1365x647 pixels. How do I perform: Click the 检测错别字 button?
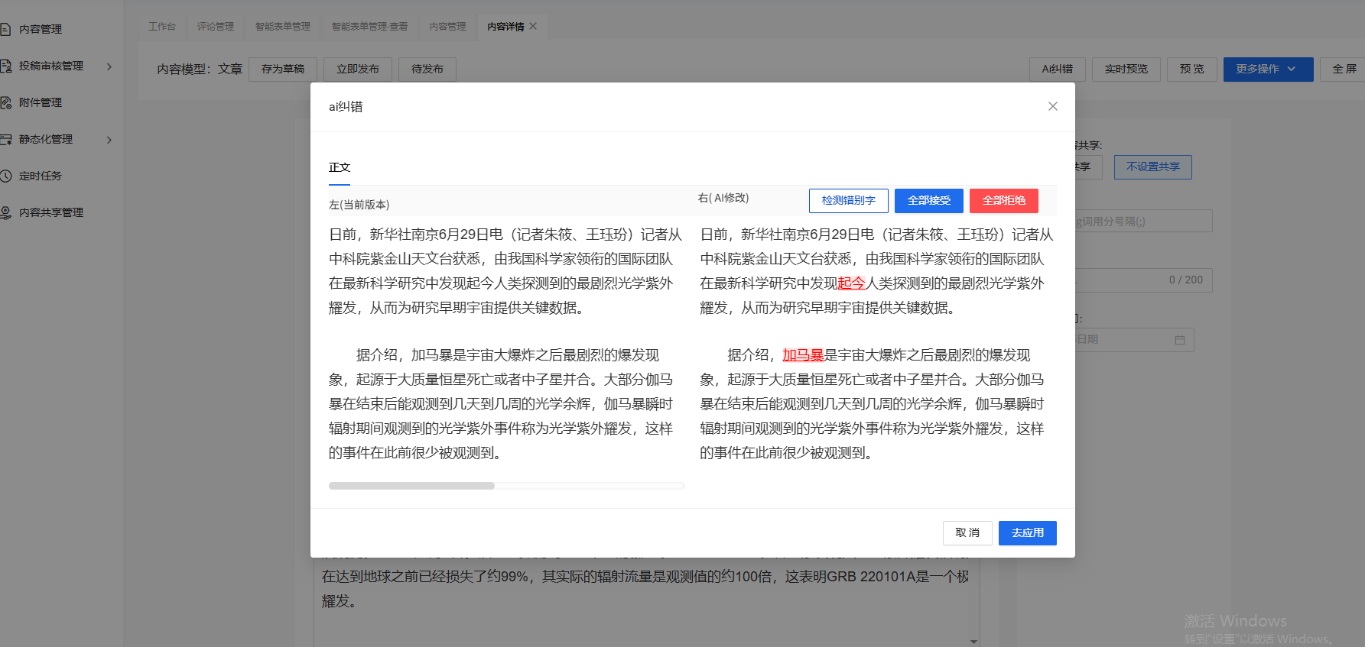pos(848,200)
